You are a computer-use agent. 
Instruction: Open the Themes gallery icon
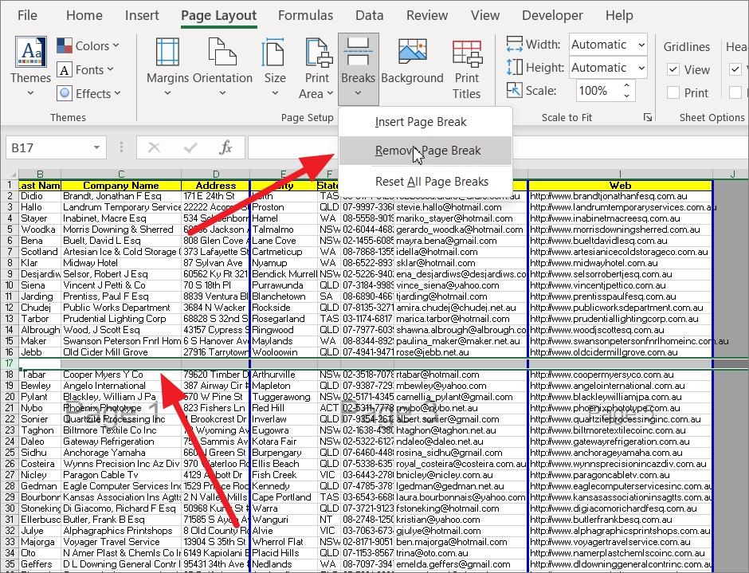(30, 54)
